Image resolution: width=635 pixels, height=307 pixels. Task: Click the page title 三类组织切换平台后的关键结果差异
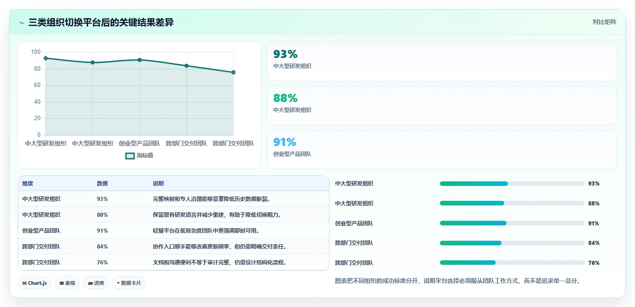101,22
